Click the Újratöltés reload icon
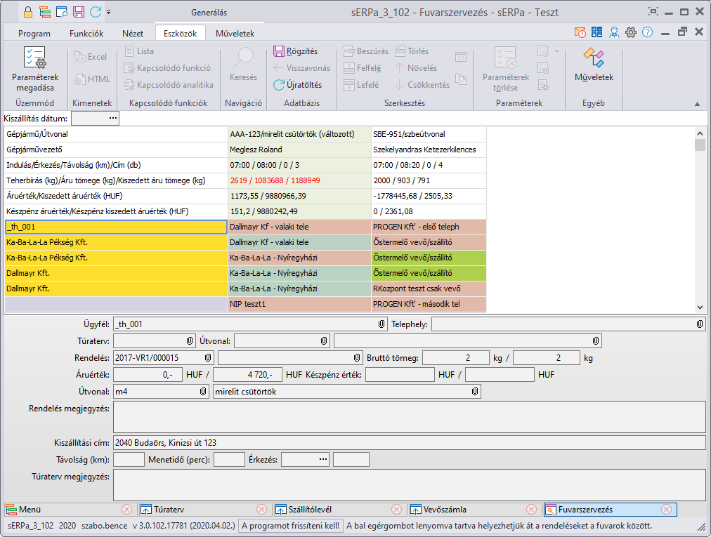The height and width of the screenshot is (537, 711). click(279, 85)
